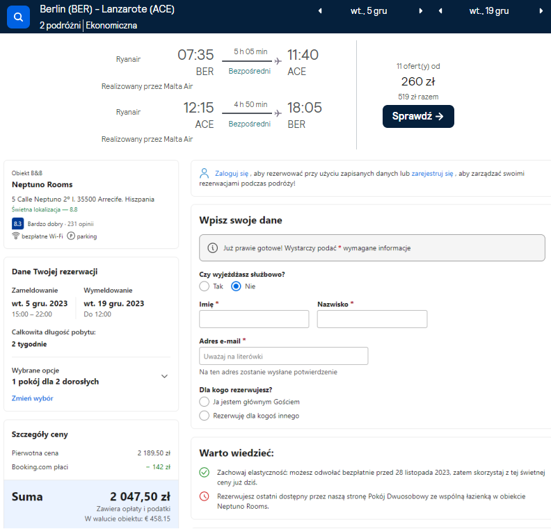Click the blue search magnifier icon
Screen dimensions: 551x529
18,17
